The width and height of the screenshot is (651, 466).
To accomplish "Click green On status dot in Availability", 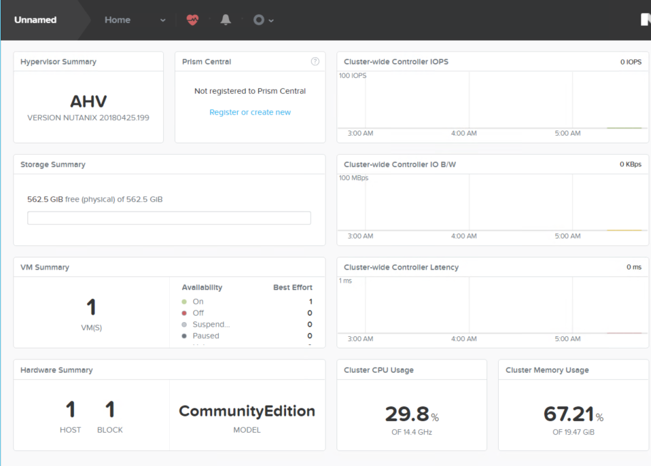I will (x=184, y=302).
